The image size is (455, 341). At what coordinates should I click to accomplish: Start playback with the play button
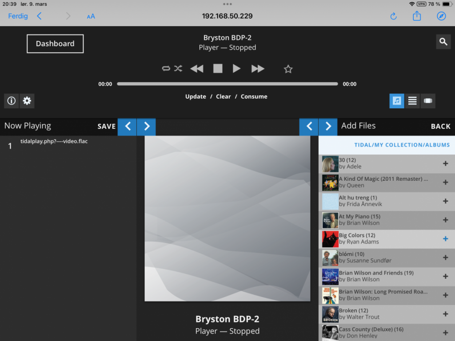[x=236, y=69]
